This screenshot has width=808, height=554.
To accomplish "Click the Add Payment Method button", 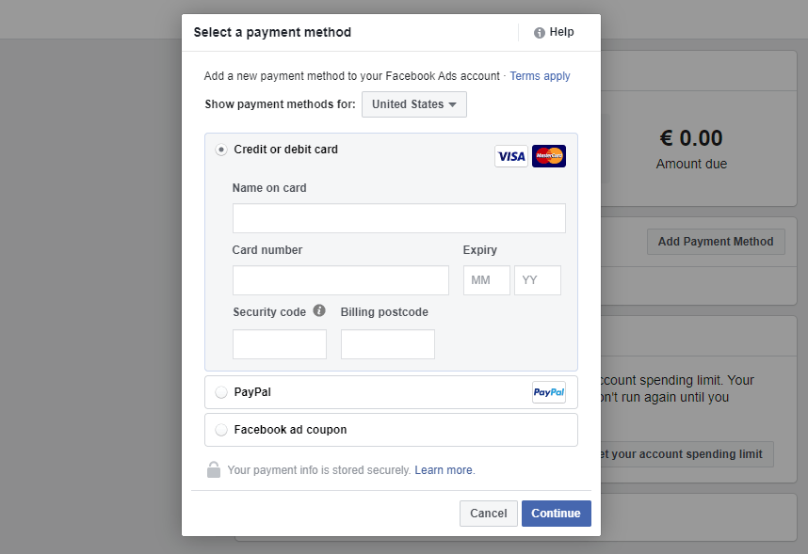I will [716, 242].
